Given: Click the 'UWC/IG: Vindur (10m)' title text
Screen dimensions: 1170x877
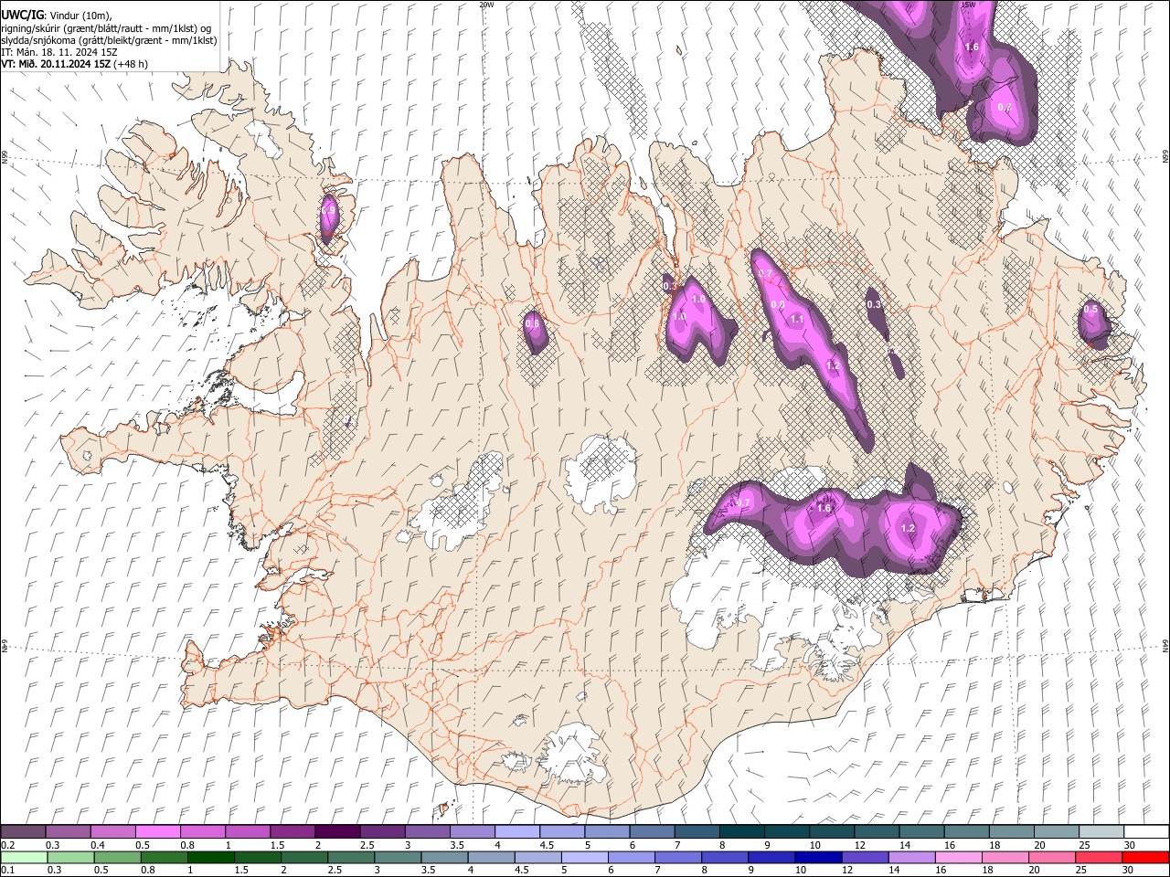Looking at the screenshot, I should (57, 16).
